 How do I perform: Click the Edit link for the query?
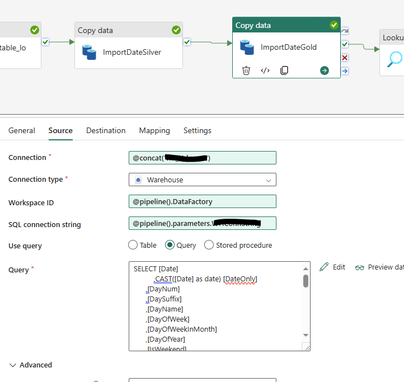(339, 267)
